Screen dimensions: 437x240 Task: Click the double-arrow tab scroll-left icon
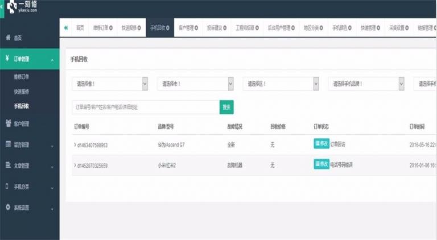66,27
